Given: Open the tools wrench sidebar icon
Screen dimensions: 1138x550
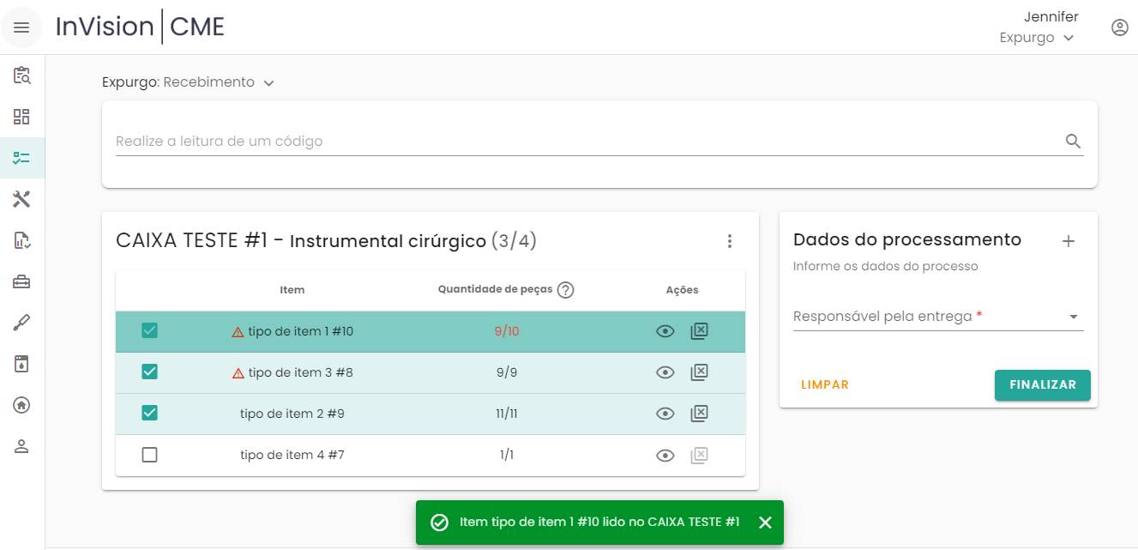Looking at the screenshot, I should coord(21,199).
